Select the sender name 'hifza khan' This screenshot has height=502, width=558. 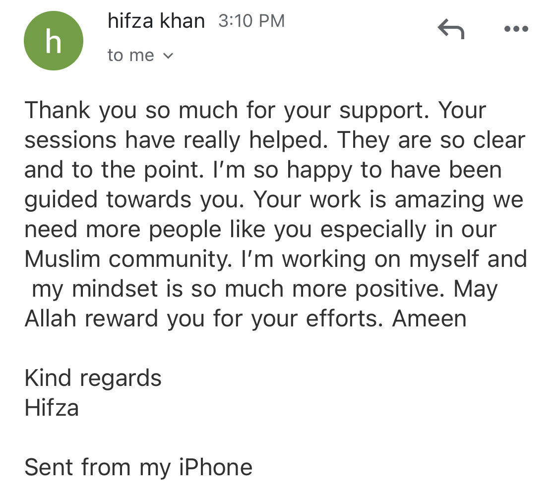(x=156, y=21)
